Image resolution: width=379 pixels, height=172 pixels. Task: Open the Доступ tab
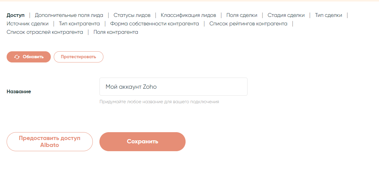pos(15,15)
